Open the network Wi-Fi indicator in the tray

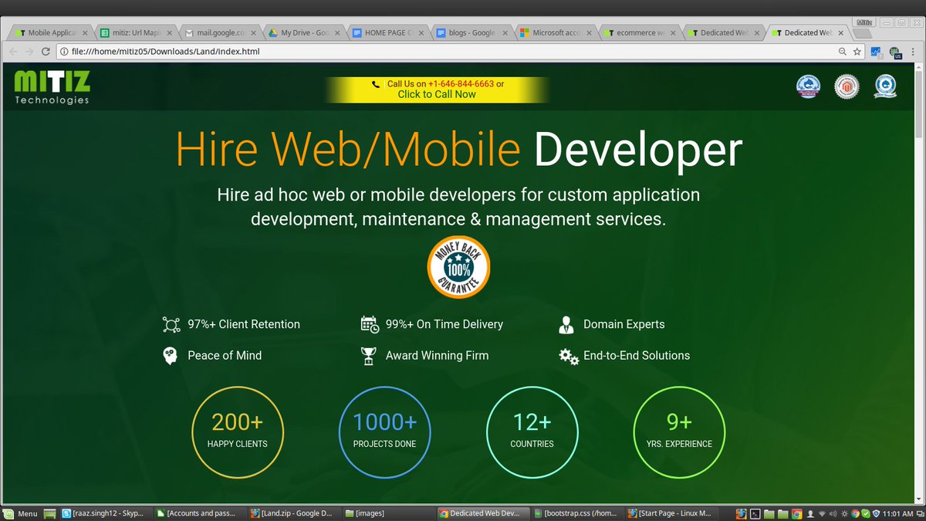(x=822, y=513)
